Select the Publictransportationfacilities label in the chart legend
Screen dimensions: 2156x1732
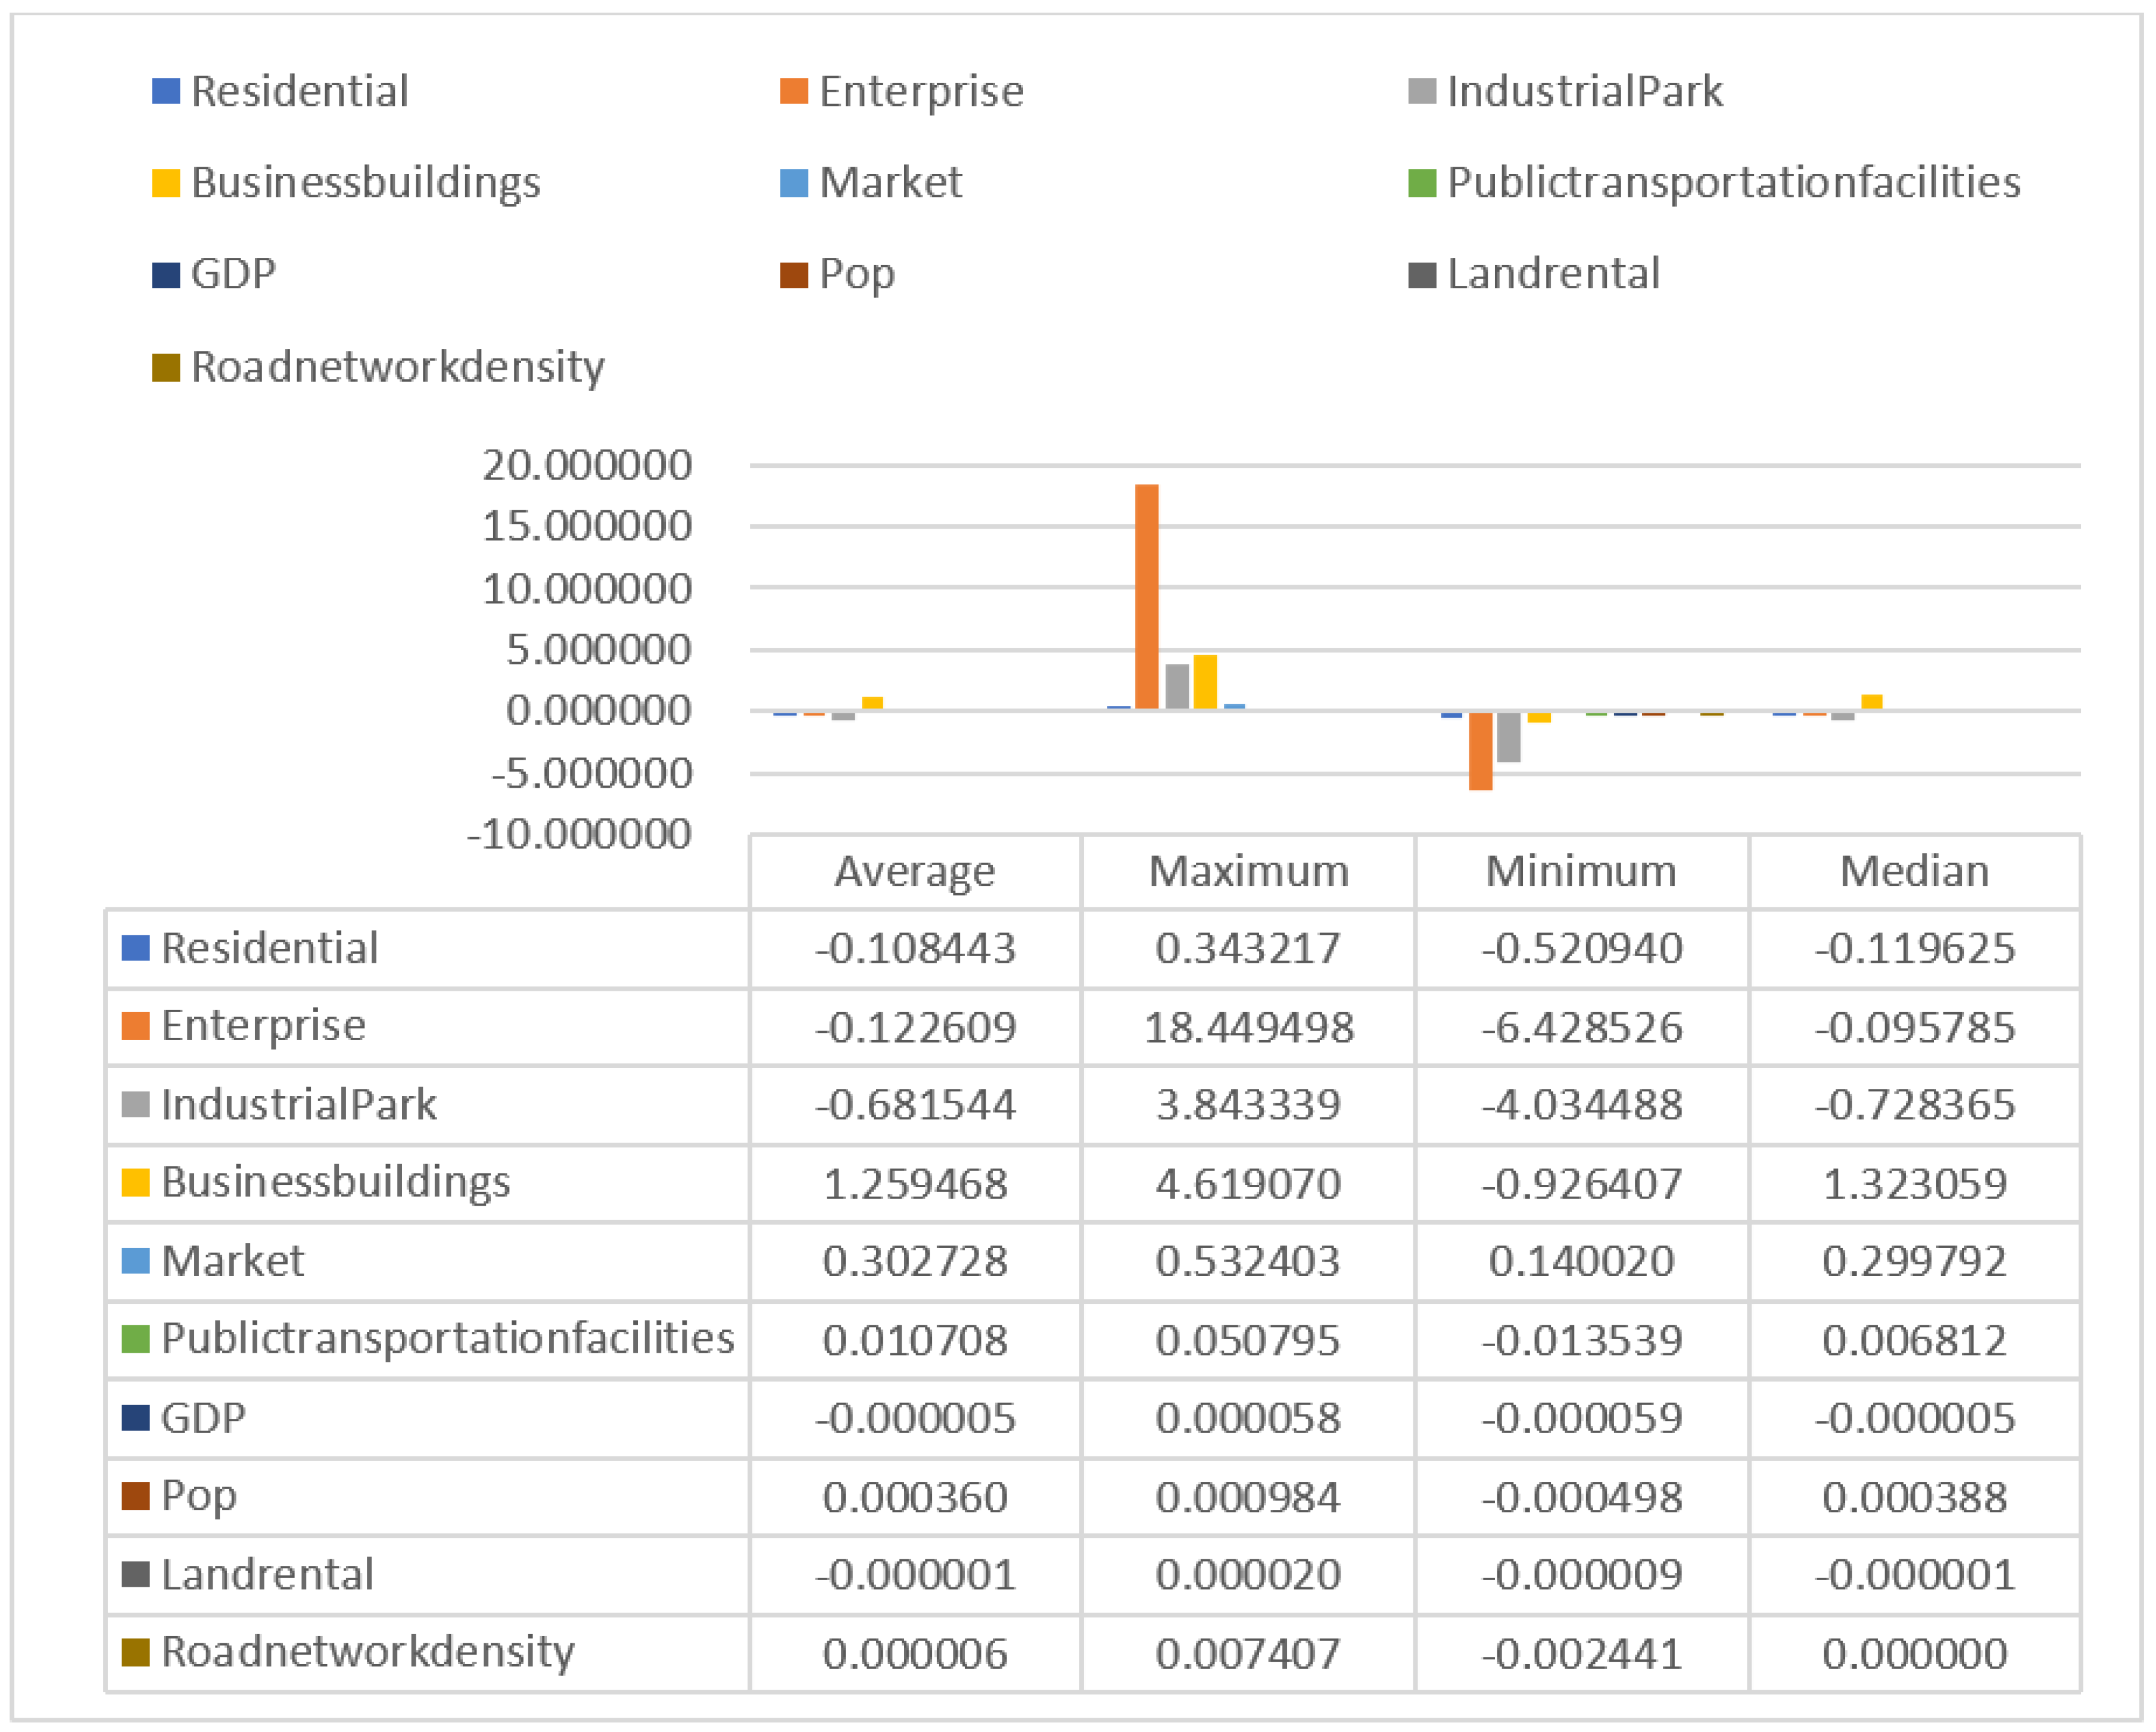click(1733, 183)
